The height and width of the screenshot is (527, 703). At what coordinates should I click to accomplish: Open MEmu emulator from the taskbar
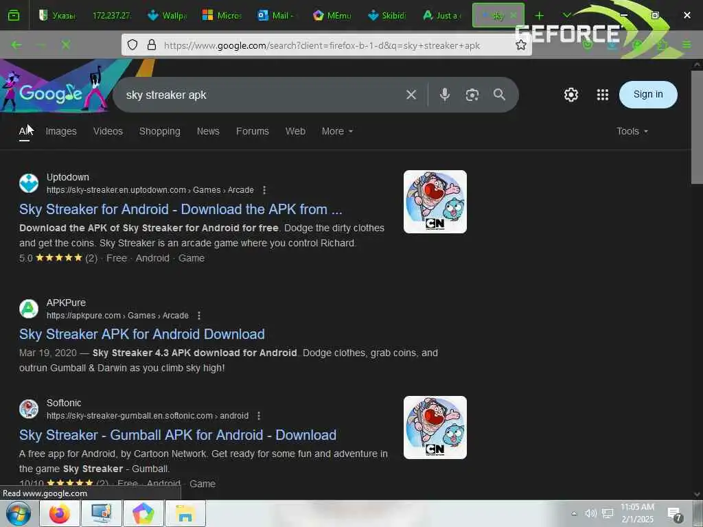point(143,513)
